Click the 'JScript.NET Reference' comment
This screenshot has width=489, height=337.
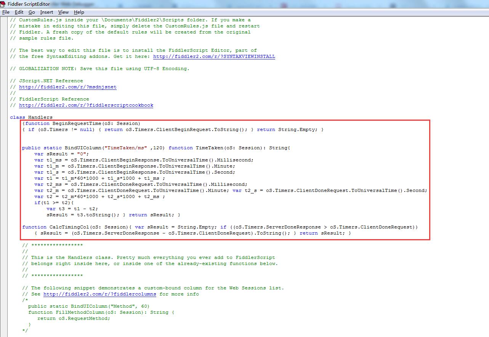pyautogui.click(x=46, y=81)
